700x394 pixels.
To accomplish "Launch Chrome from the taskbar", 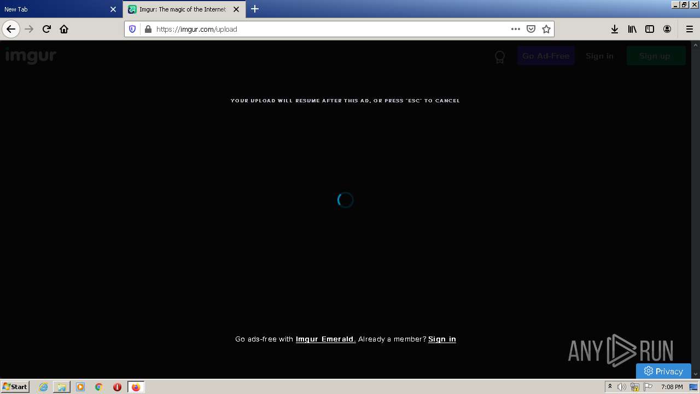I will click(x=99, y=387).
